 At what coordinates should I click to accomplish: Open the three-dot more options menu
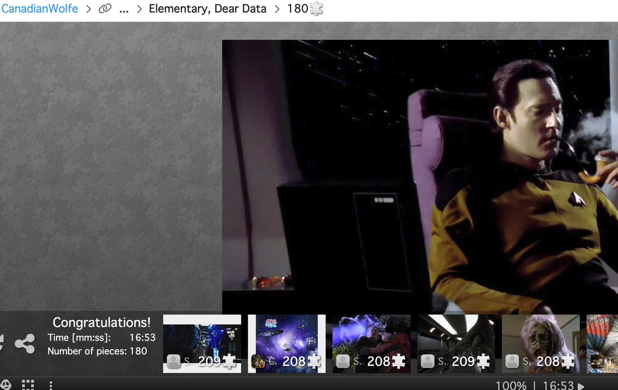(51, 385)
